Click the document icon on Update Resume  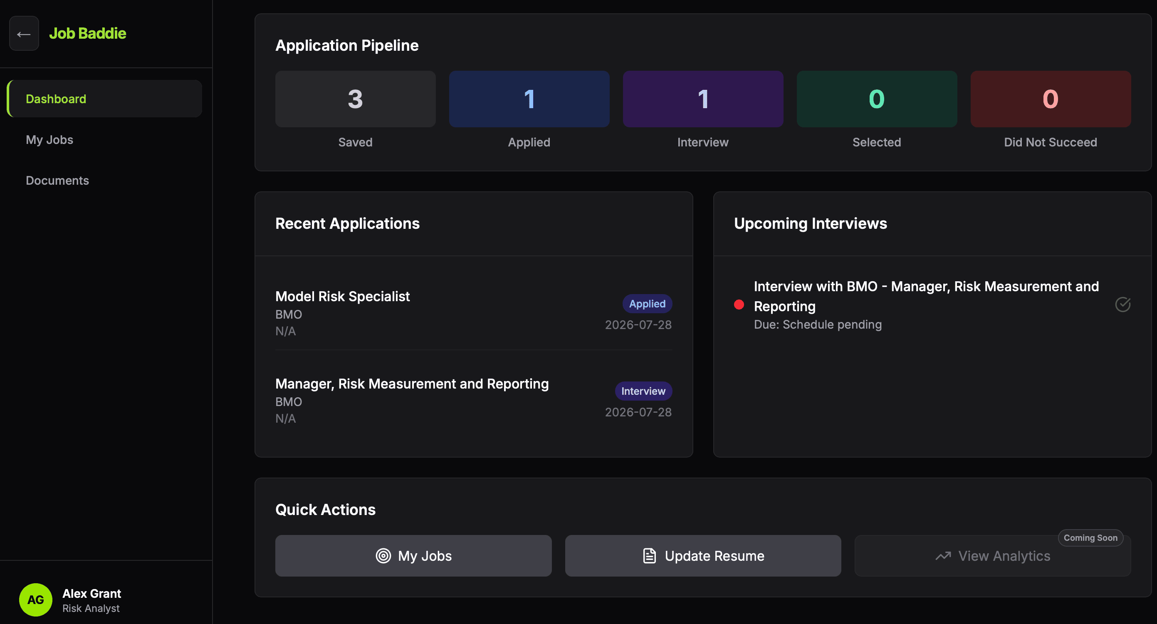(x=650, y=556)
